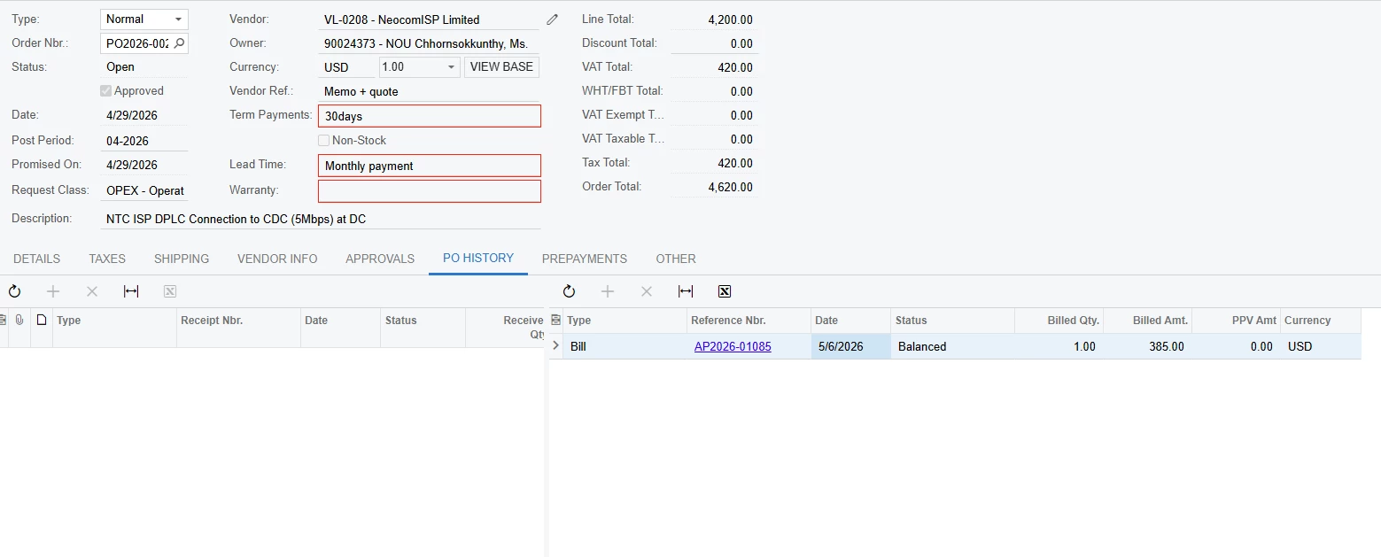
Task: Click the attachment paperclip column icon
Action: (19, 320)
